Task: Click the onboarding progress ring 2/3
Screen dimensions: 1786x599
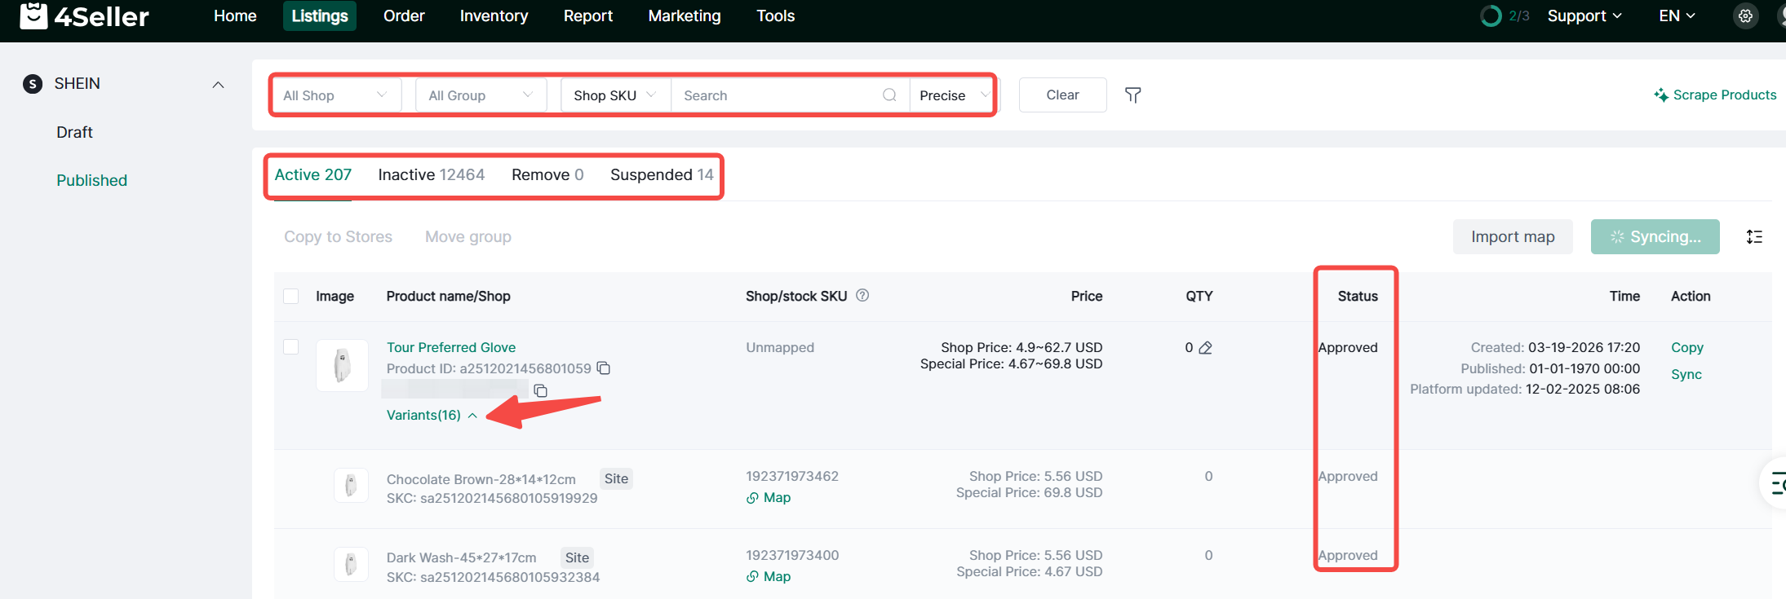Action: coord(1491,16)
